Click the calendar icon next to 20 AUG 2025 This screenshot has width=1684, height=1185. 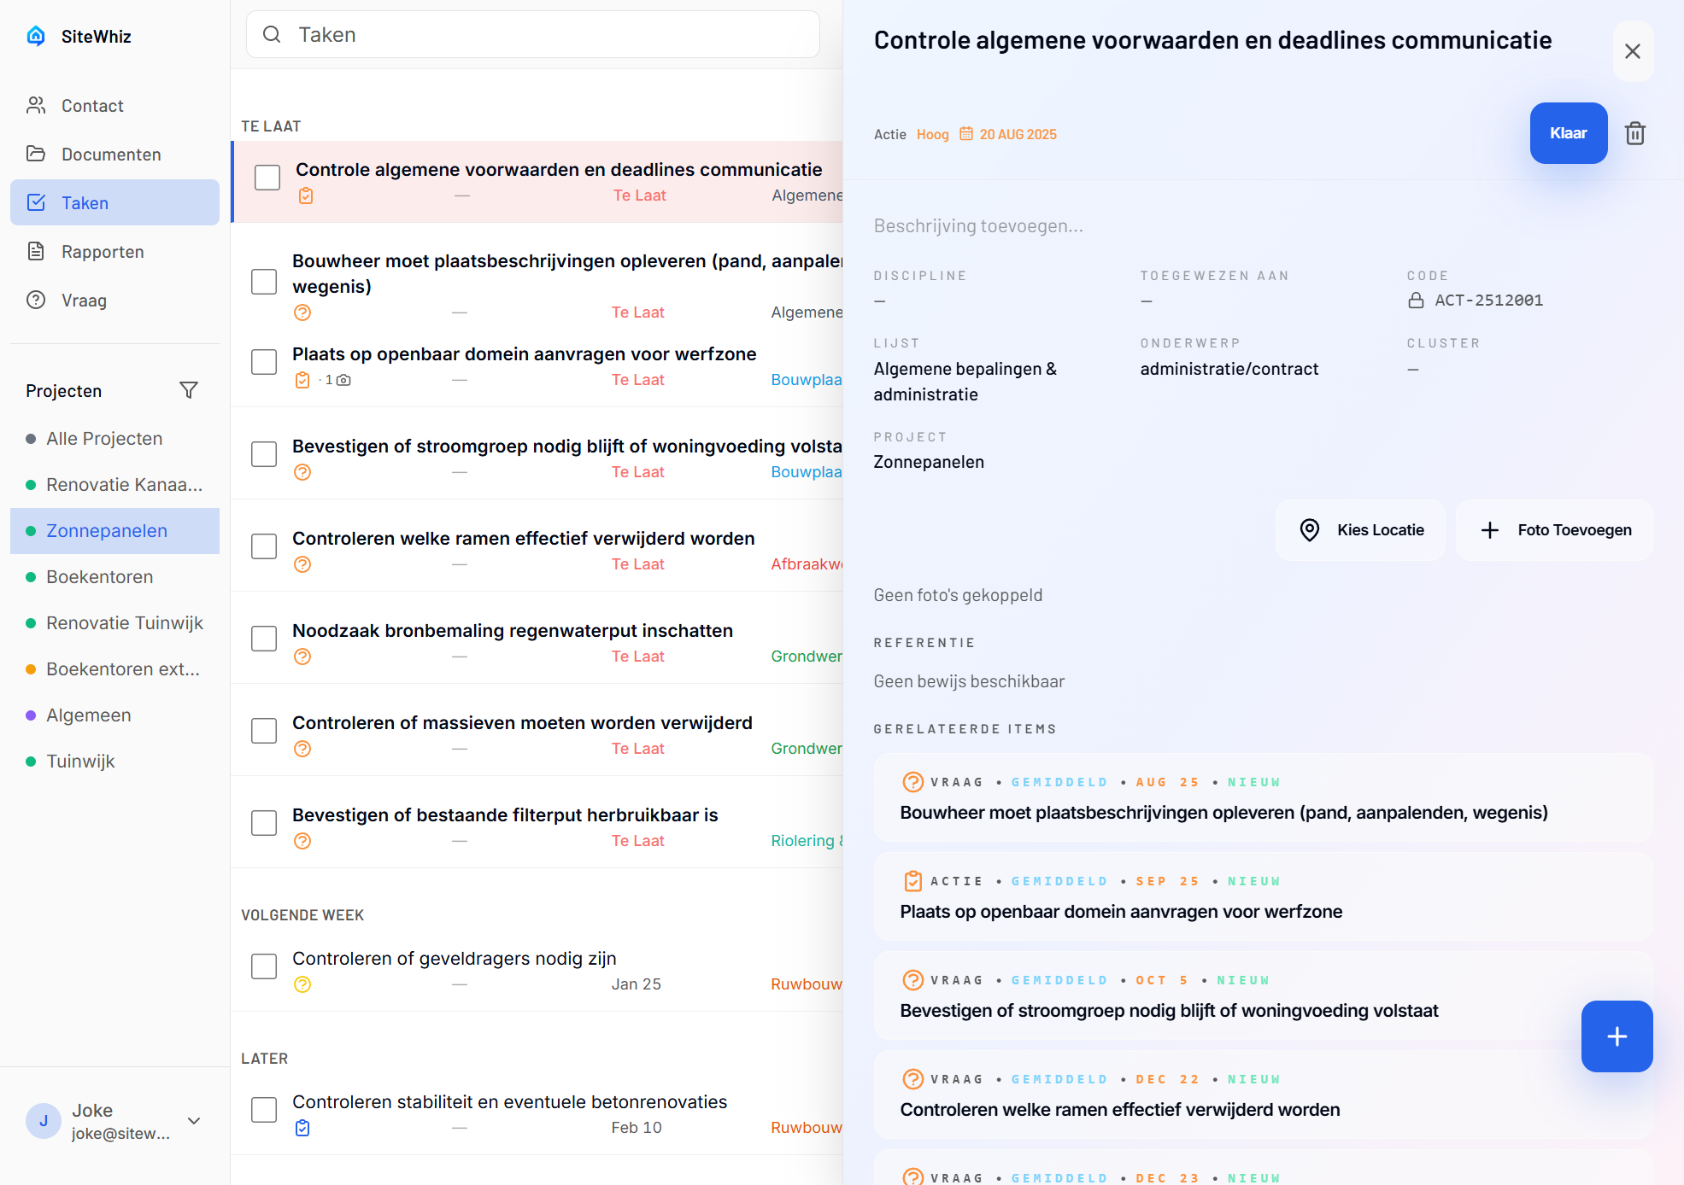[965, 134]
